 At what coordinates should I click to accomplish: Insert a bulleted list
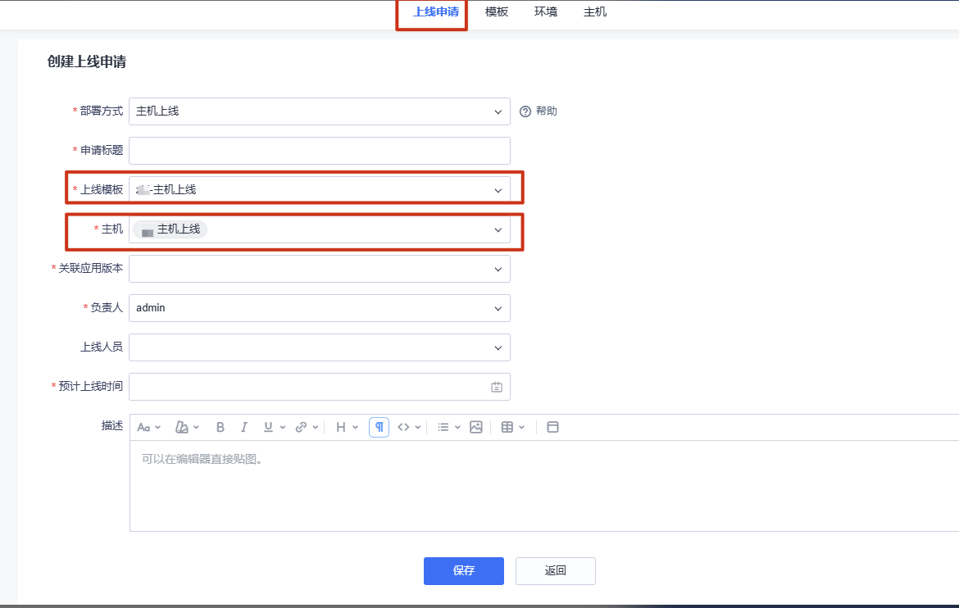pos(443,427)
